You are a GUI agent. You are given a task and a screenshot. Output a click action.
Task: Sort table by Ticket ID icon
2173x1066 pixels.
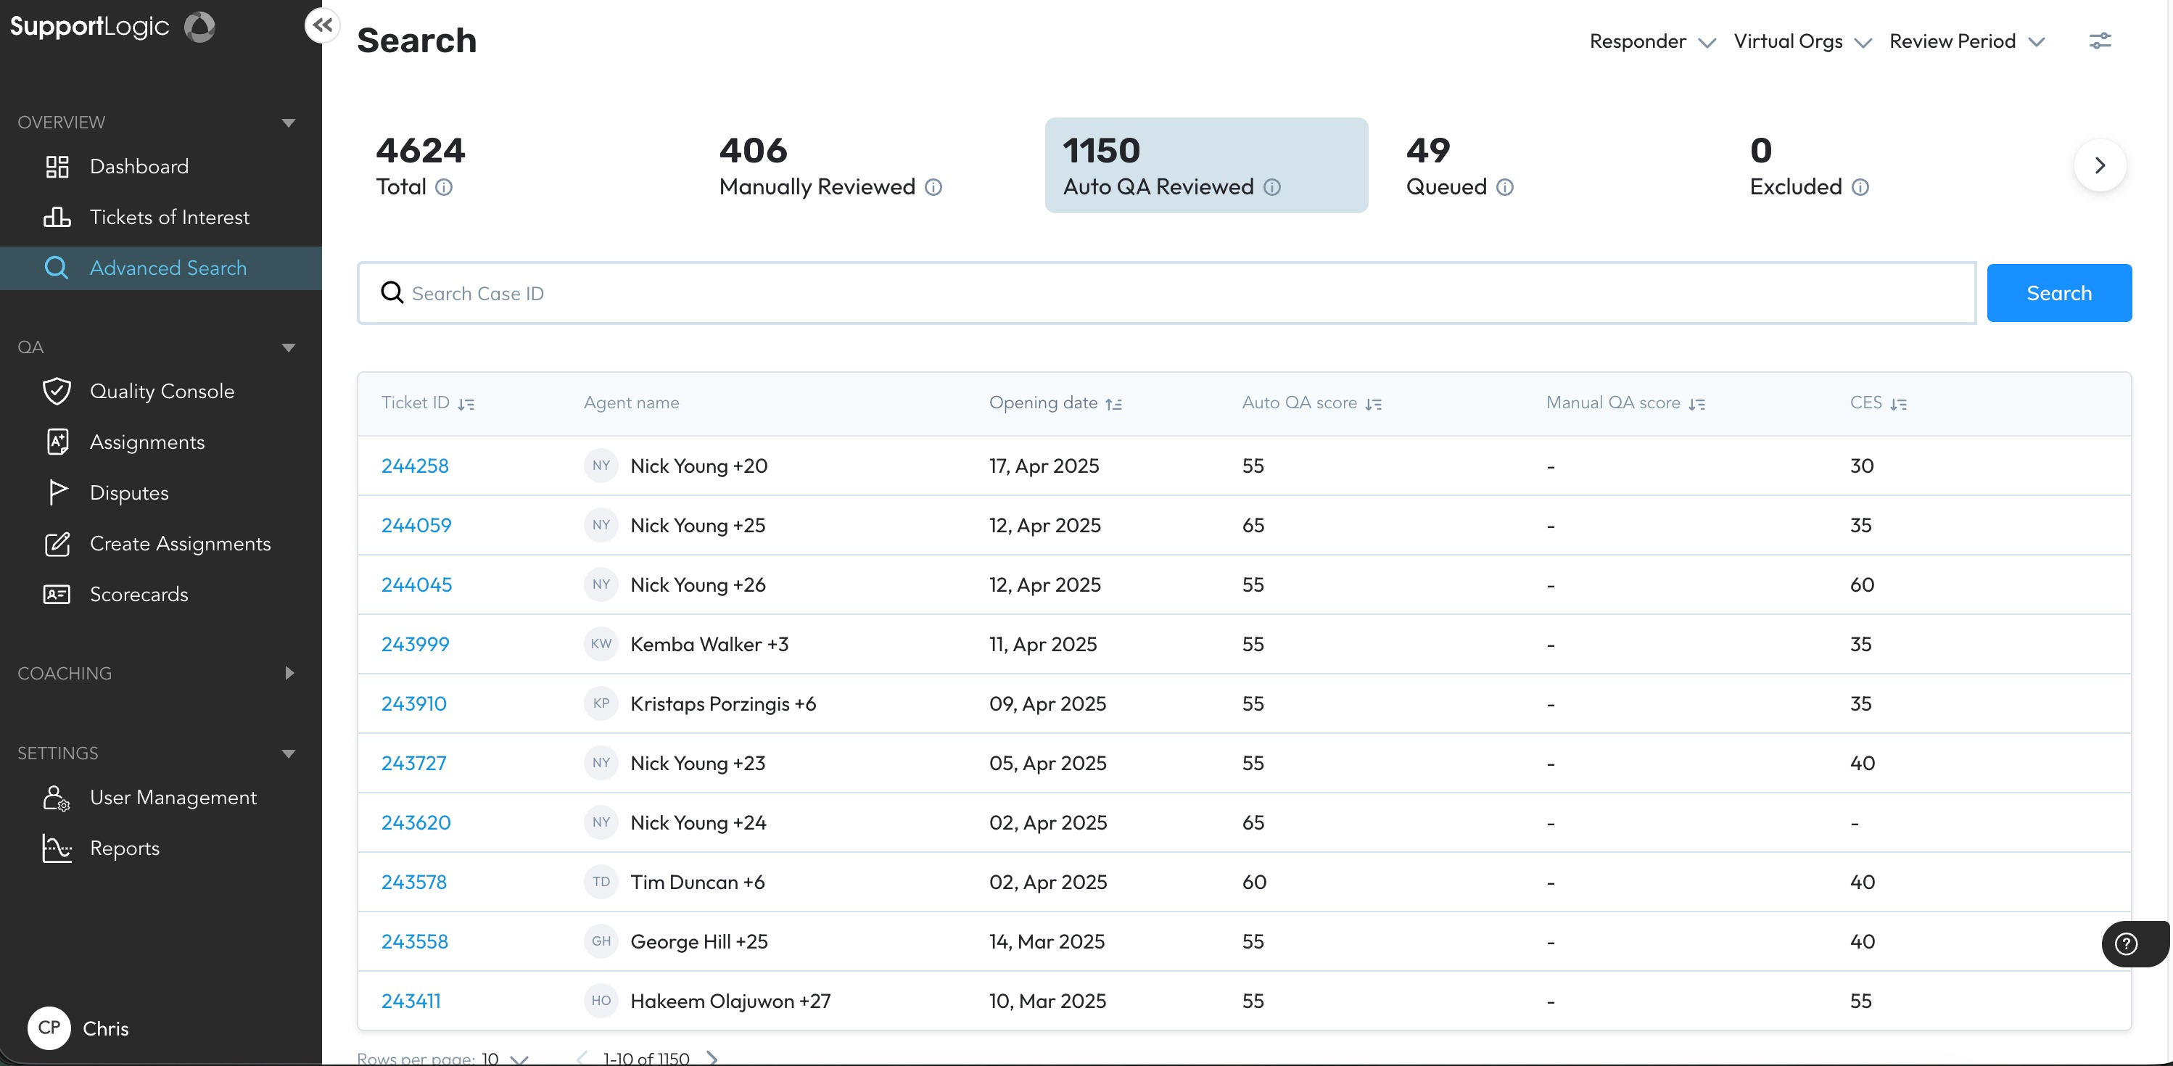tap(466, 404)
